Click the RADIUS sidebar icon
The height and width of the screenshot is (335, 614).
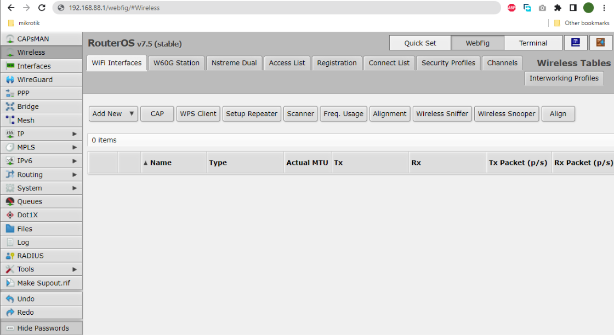point(10,256)
